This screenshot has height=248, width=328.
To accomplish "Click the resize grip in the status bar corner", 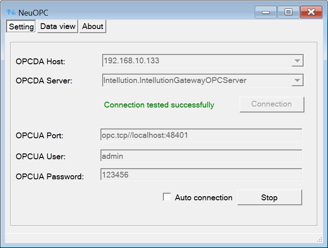I will 319,239.
